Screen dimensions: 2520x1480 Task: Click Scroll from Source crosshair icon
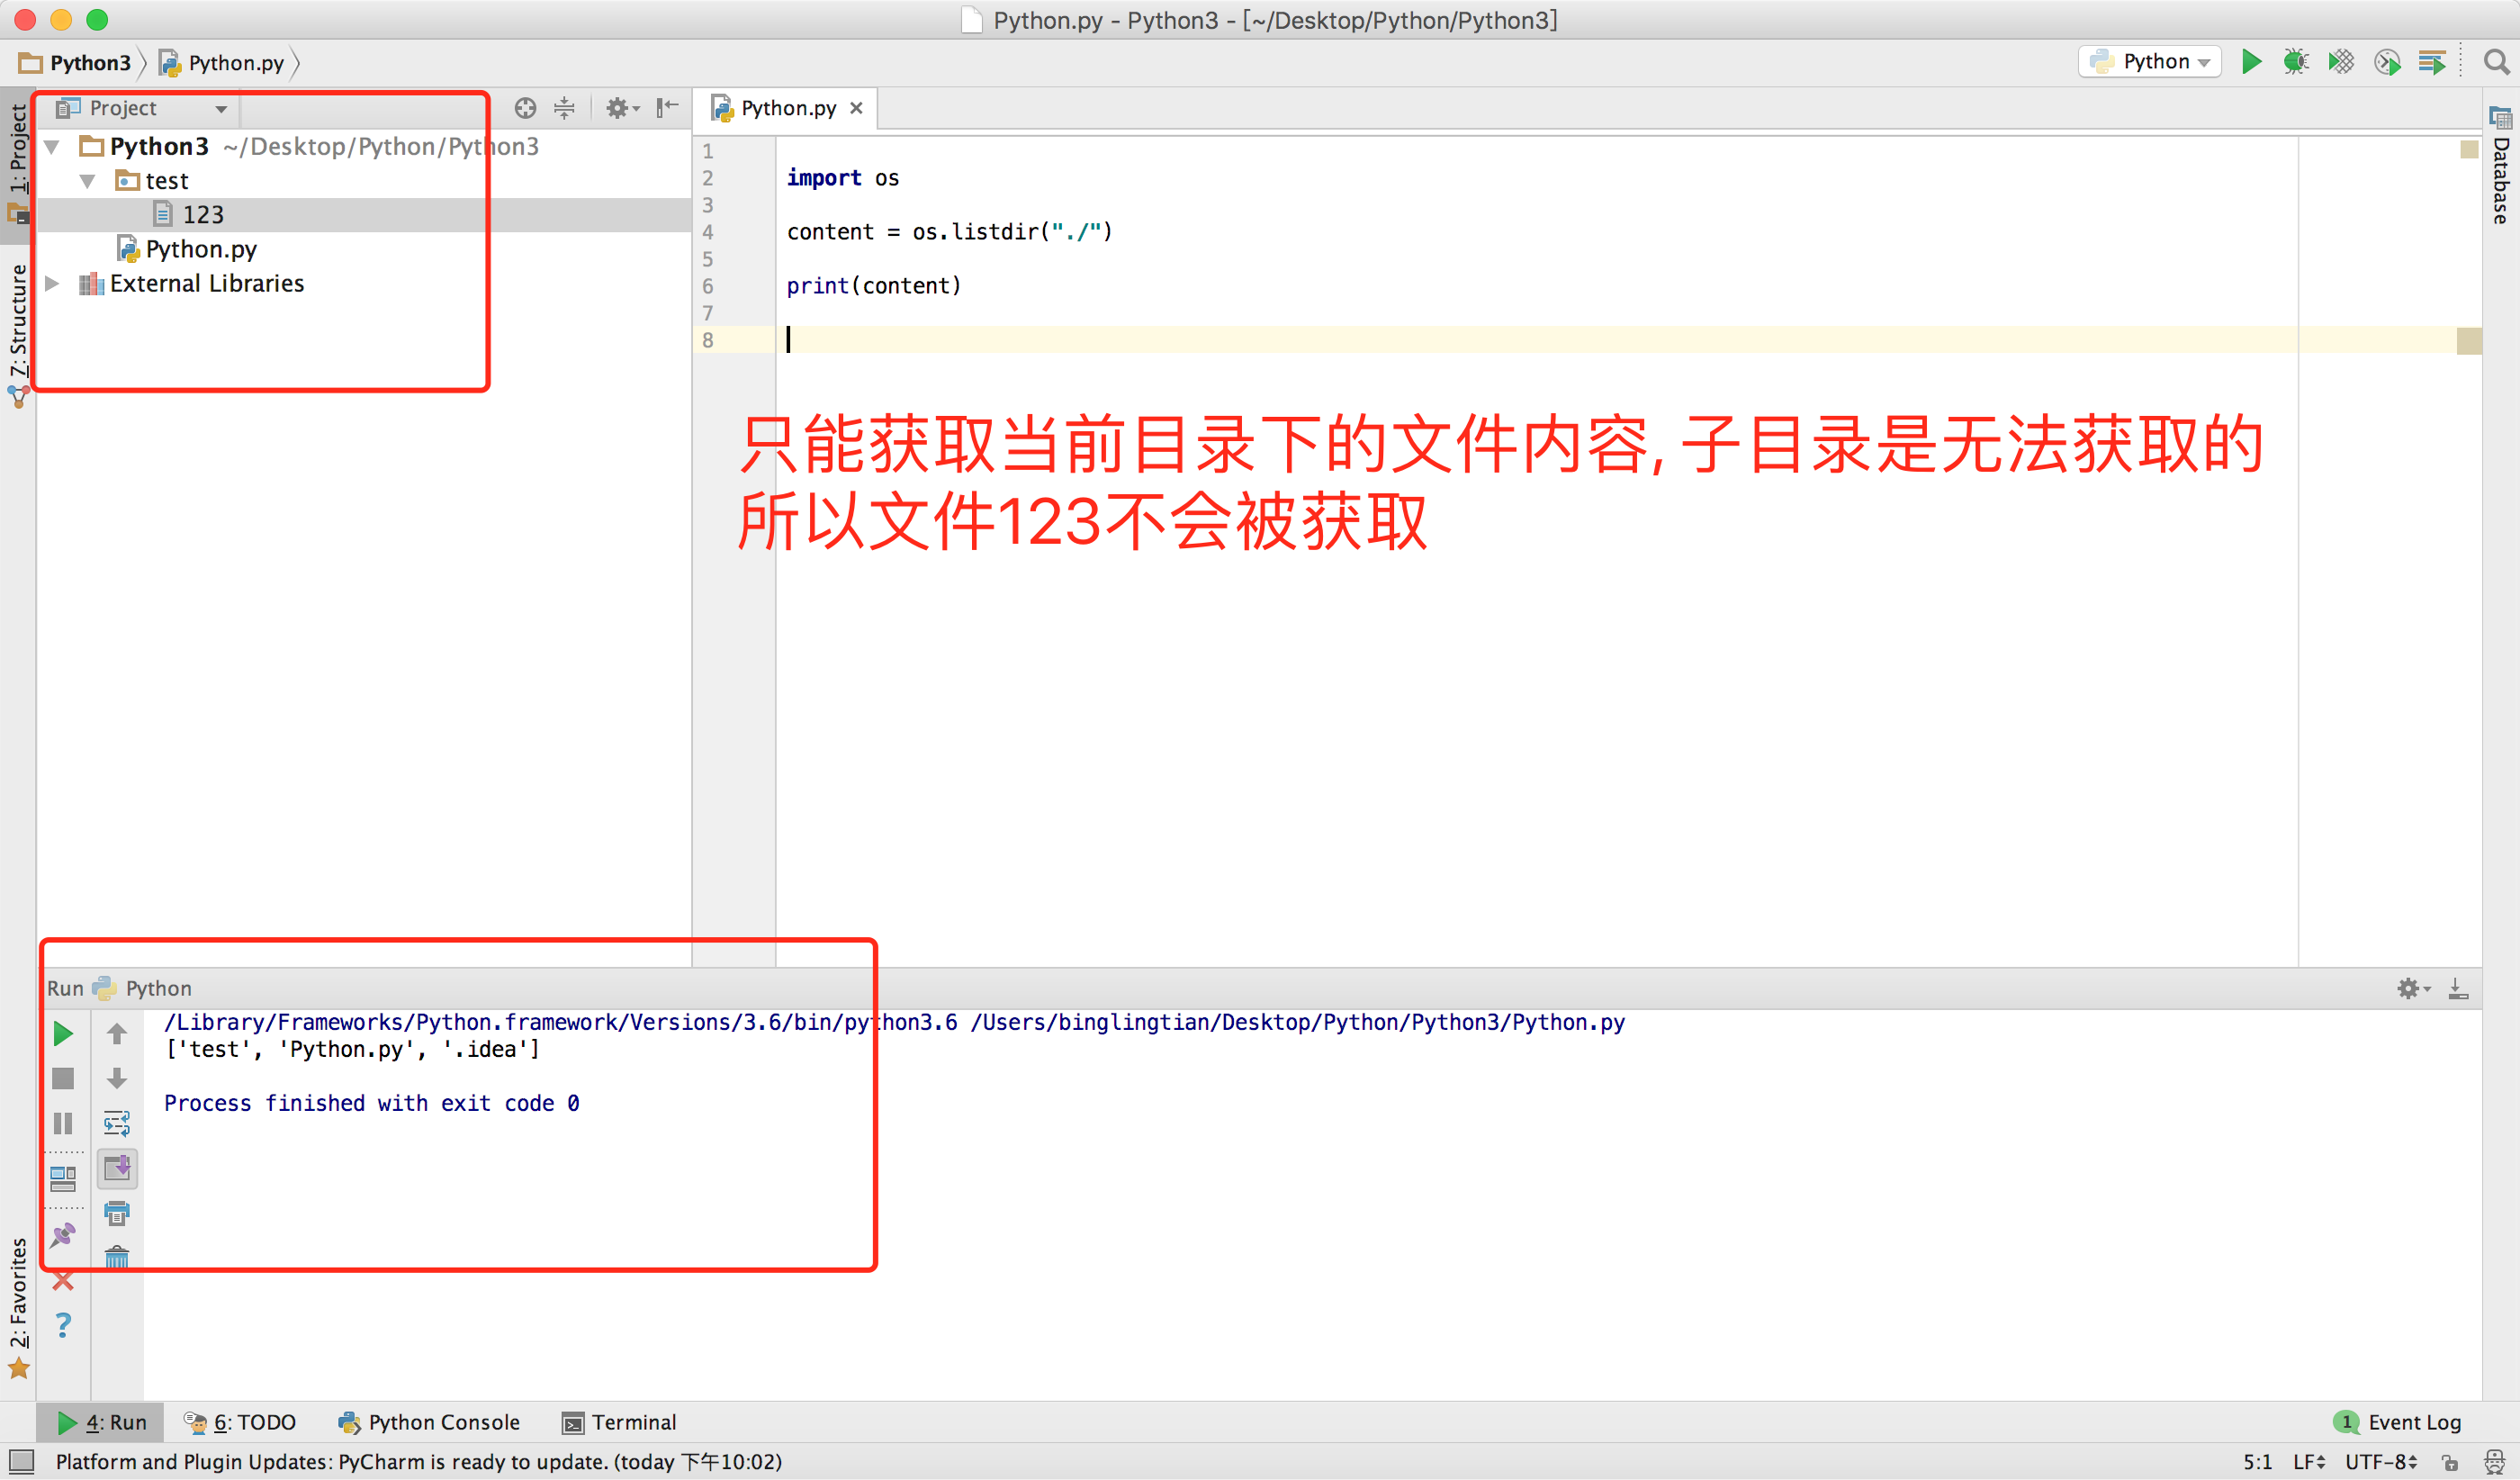(x=525, y=108)
